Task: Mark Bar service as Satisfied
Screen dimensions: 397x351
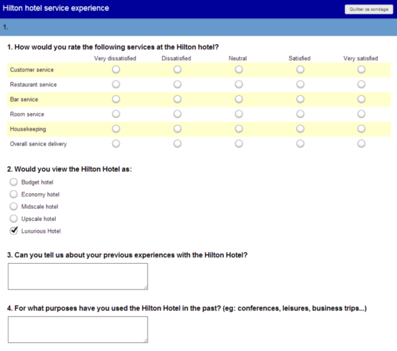Action: click(x=300, y=99)
